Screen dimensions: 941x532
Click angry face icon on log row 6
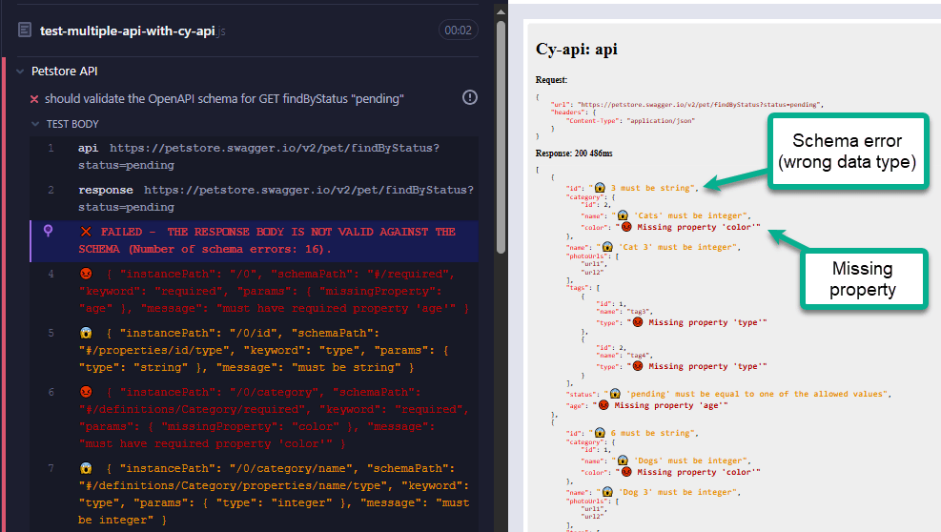[86, 392]
